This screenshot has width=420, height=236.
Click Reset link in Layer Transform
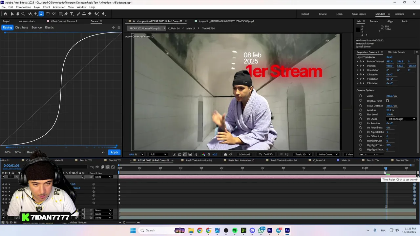[389, 57]
